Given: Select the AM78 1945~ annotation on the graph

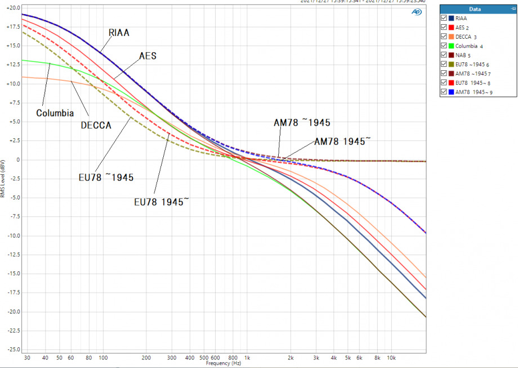Looking at the screenshot, I should click(342, 142).
